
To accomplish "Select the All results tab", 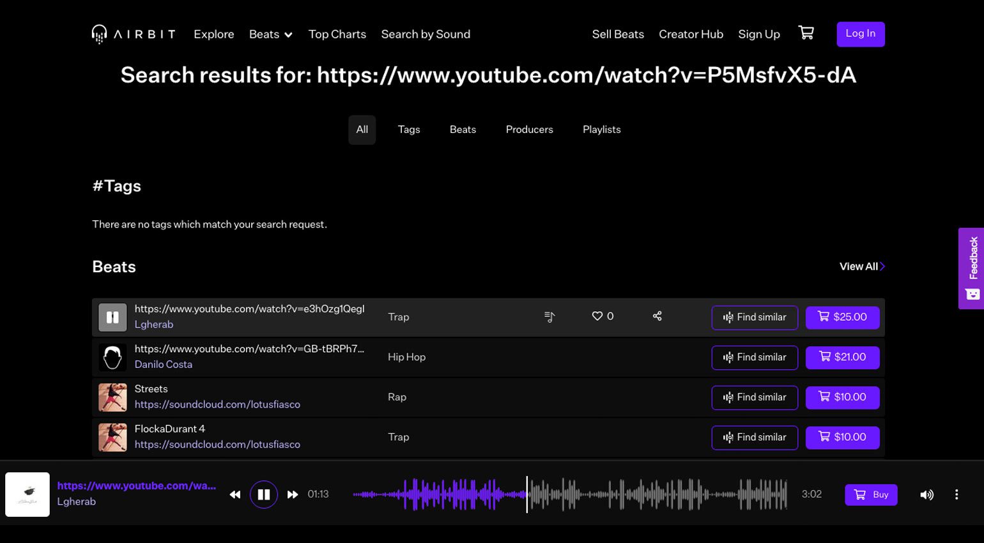I will pos(362,130).
